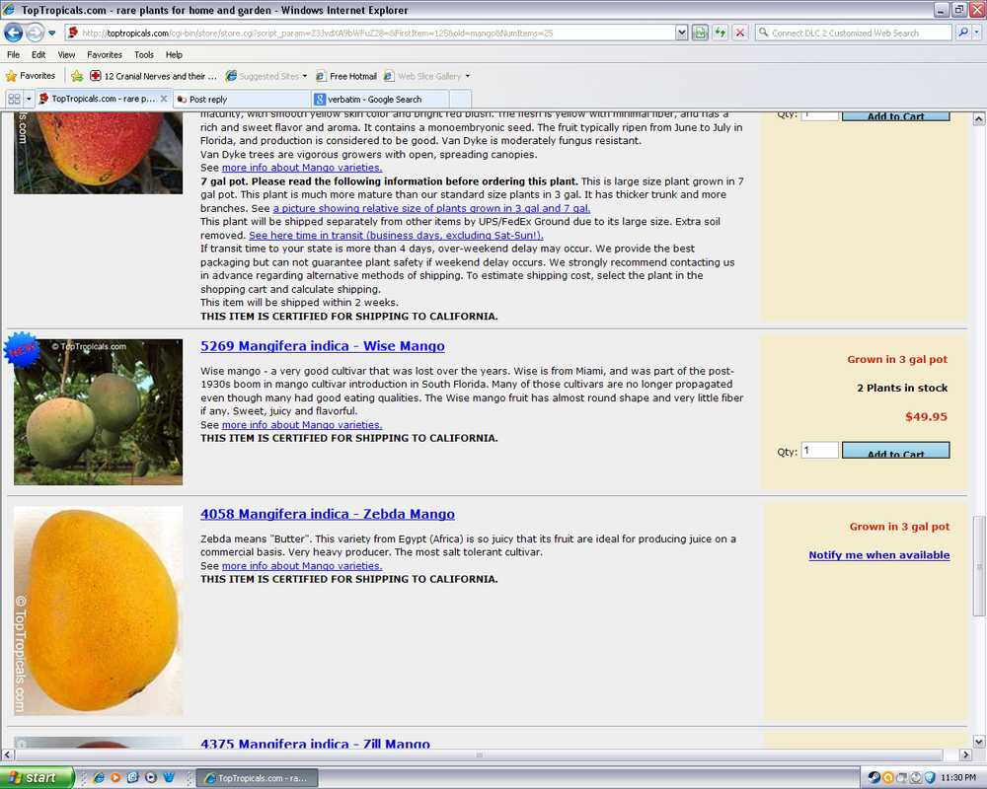Image resolution: width=987 pixels, height=789 pixels.
Task: Click the third Quick Launch icon
Action: [133, 778]
